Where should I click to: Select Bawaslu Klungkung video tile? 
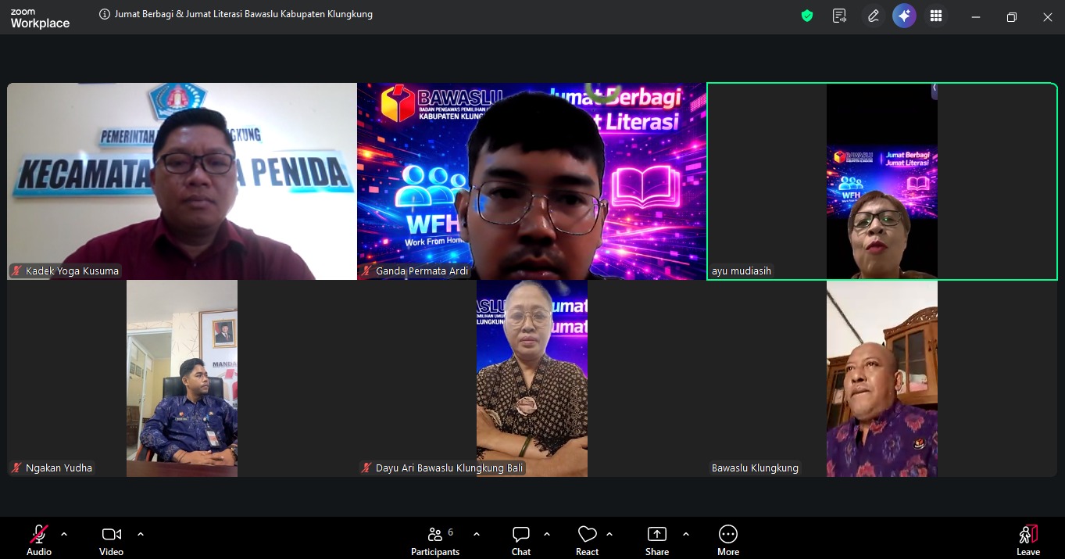[882, 379]
